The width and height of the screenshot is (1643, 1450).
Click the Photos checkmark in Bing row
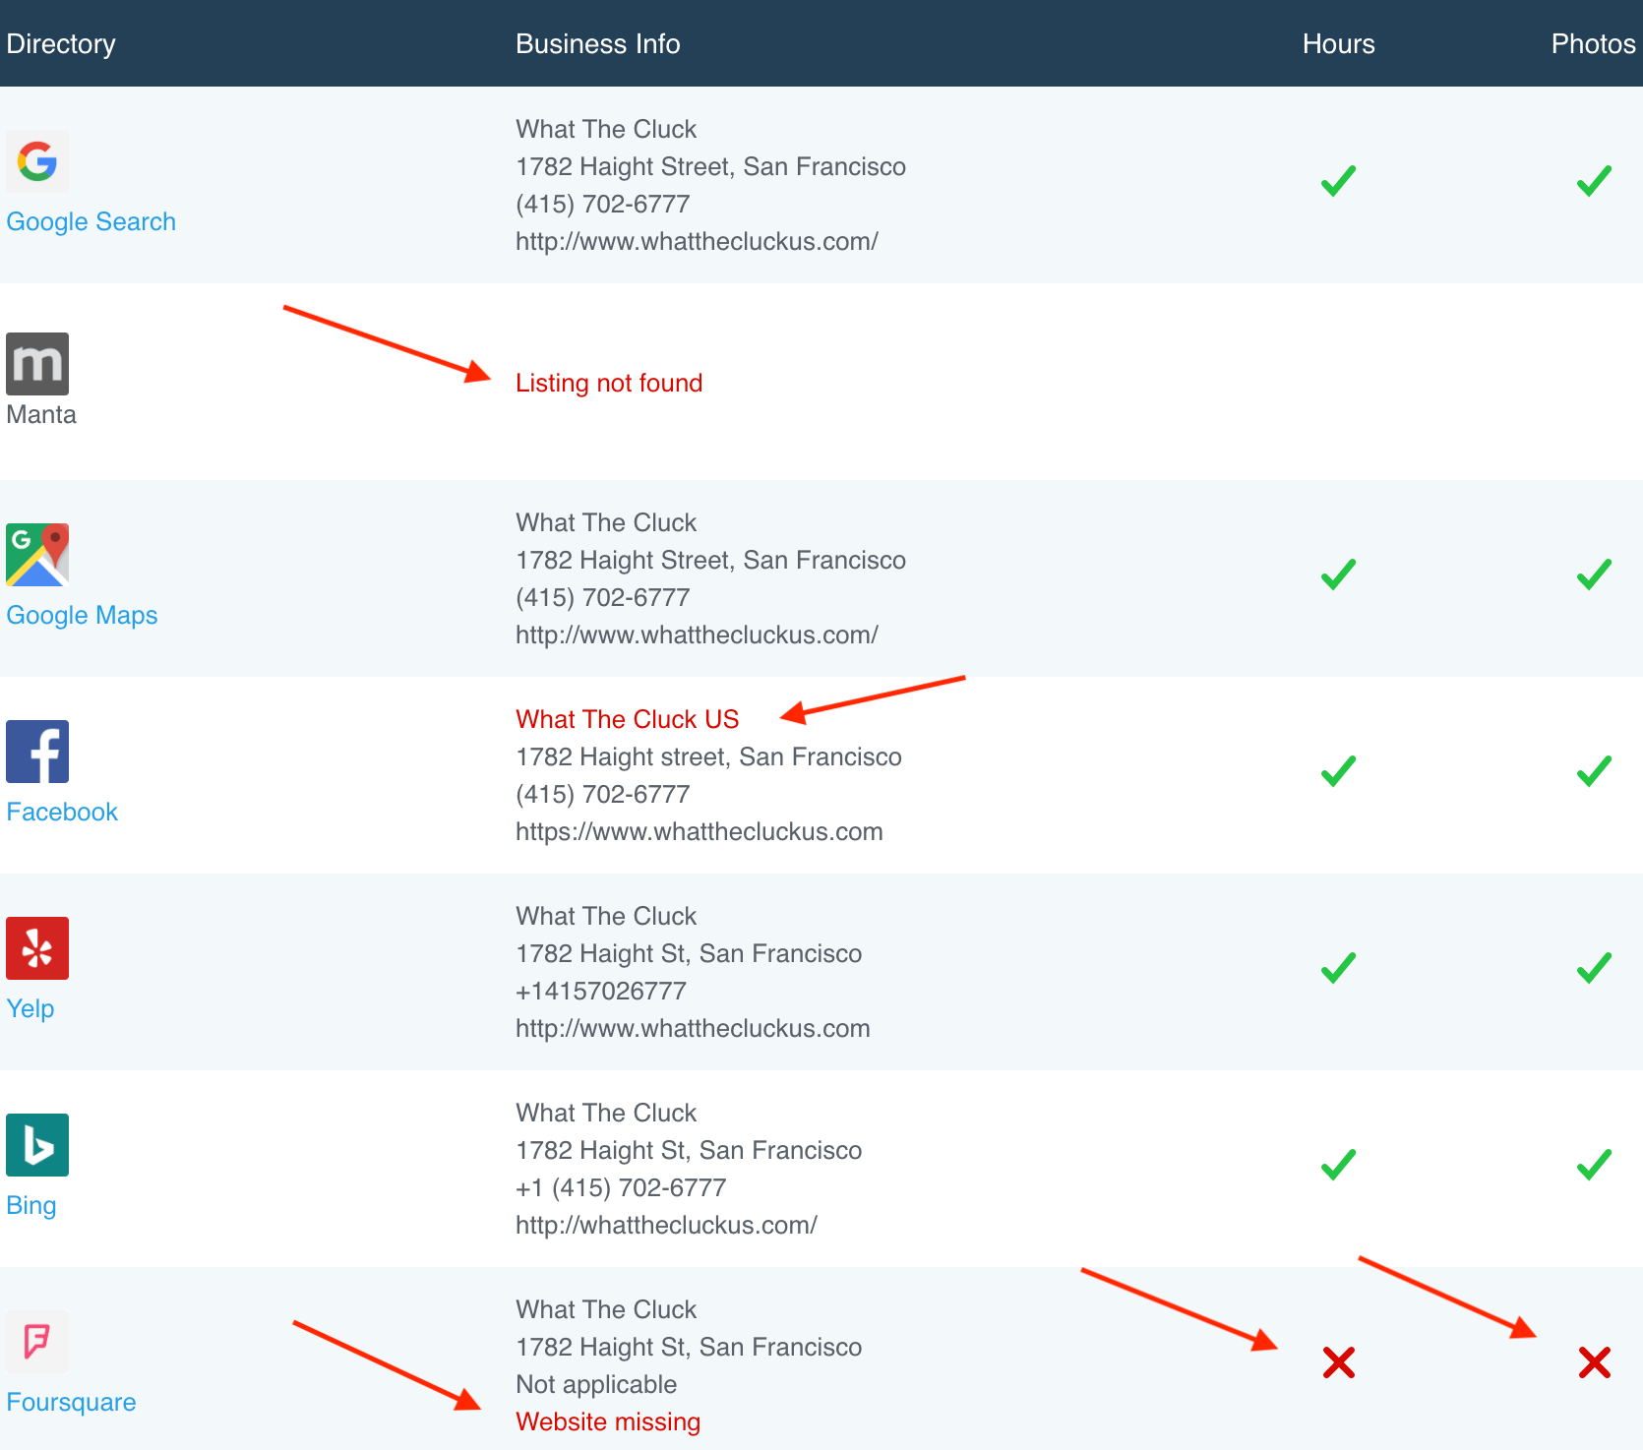pyautogui.click(x=1594, y=1165)
